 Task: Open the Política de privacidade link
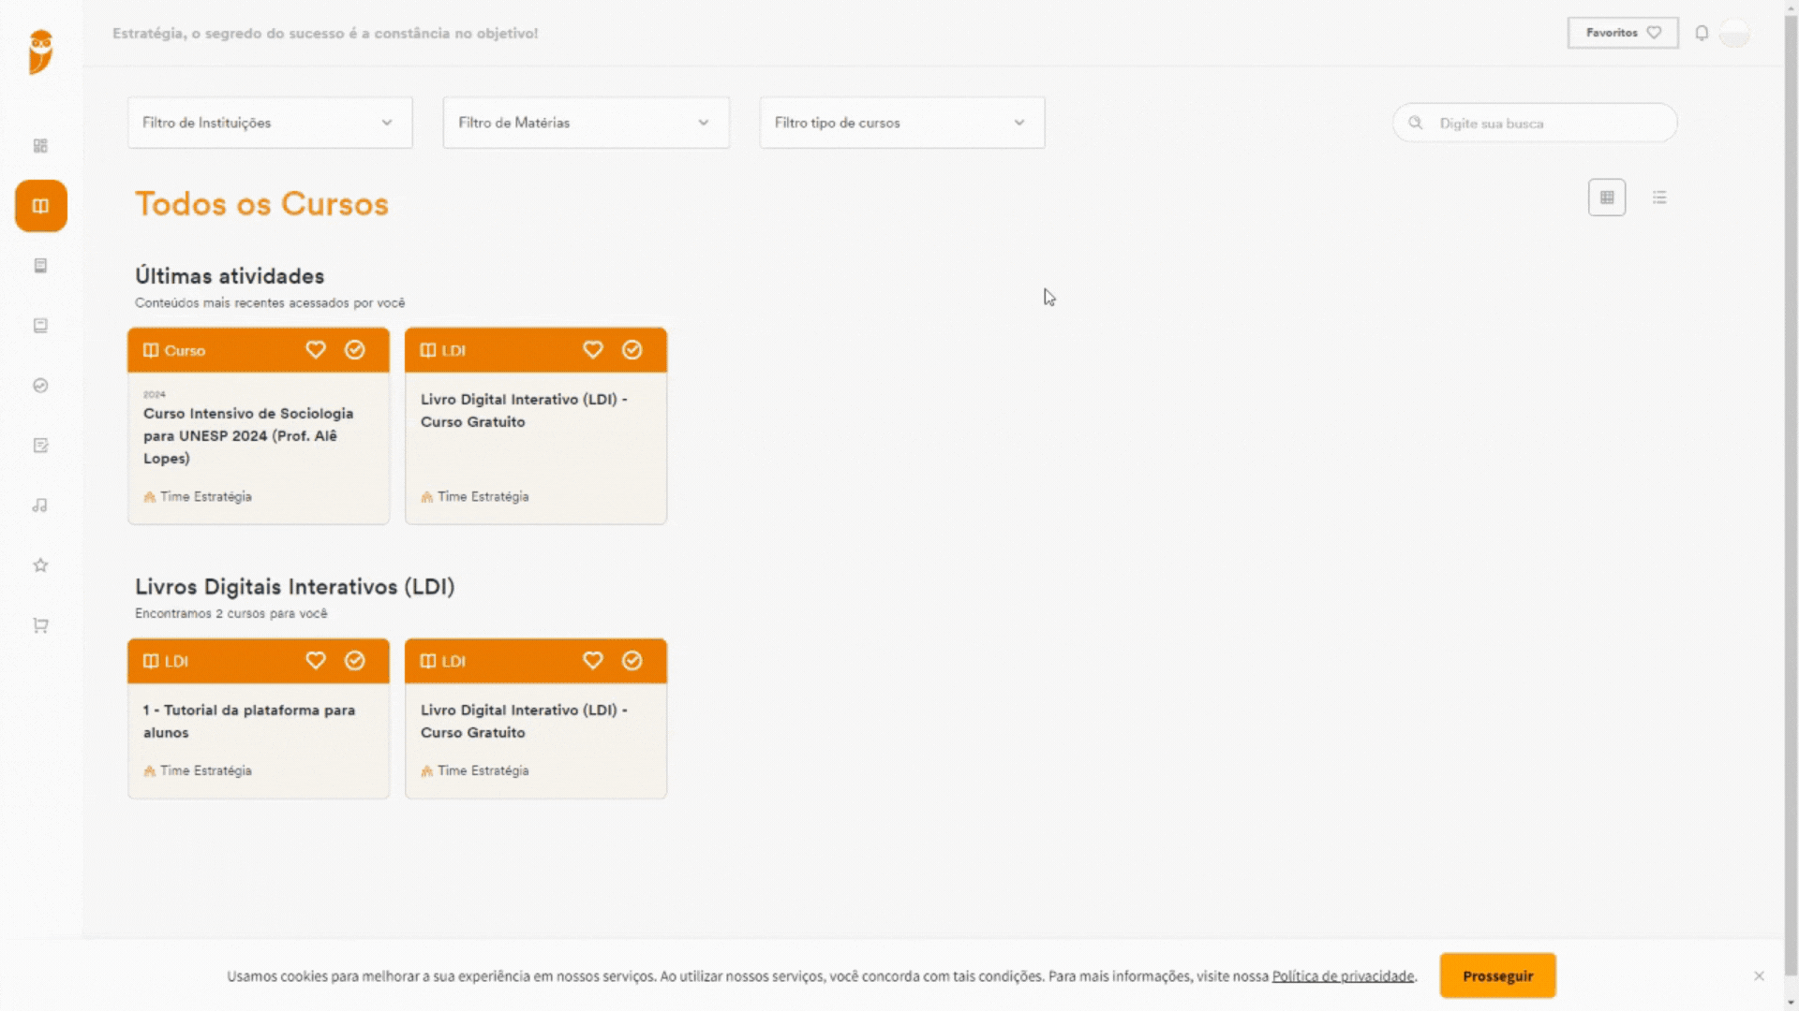(x=1343, y=976)
